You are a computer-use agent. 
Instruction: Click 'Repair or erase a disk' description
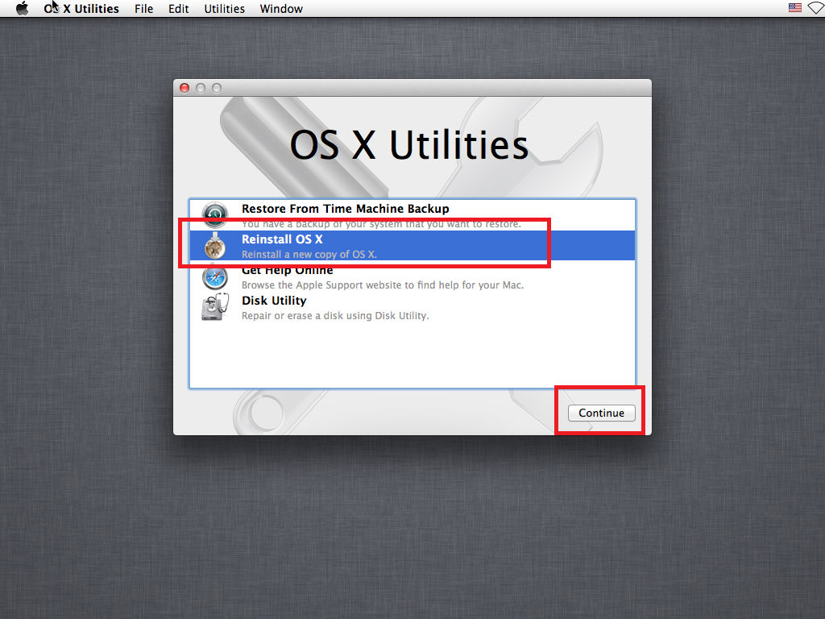tap(335, 316)
